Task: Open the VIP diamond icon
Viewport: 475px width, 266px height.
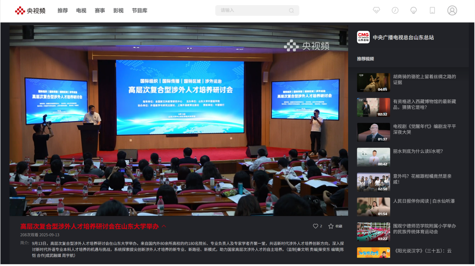Action: 376,10
